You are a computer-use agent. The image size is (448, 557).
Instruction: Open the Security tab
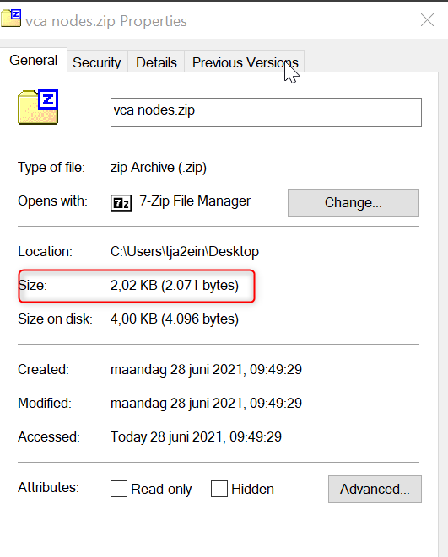tap(97, 62)
